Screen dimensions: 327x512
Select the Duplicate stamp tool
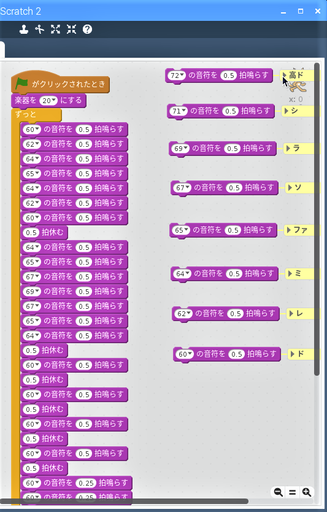coord(23,29)
